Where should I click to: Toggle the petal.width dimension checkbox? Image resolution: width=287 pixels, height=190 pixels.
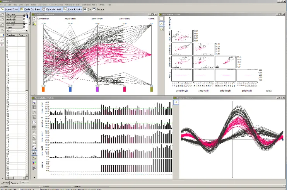(x=24, y=25)
